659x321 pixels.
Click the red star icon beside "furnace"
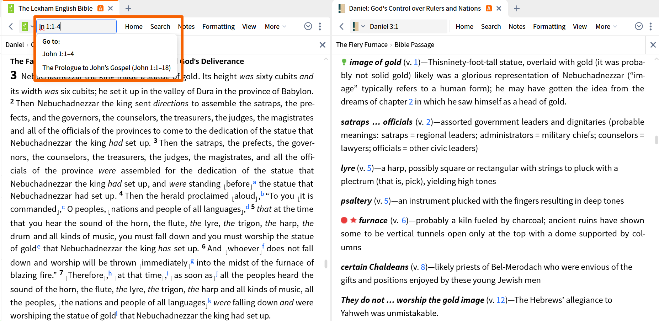click(353, 220)
